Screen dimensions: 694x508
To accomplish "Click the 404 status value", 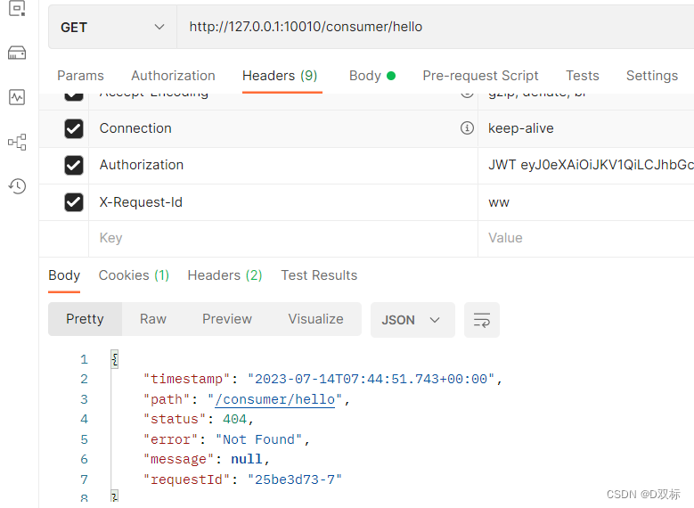I will [x=234, y=419].
